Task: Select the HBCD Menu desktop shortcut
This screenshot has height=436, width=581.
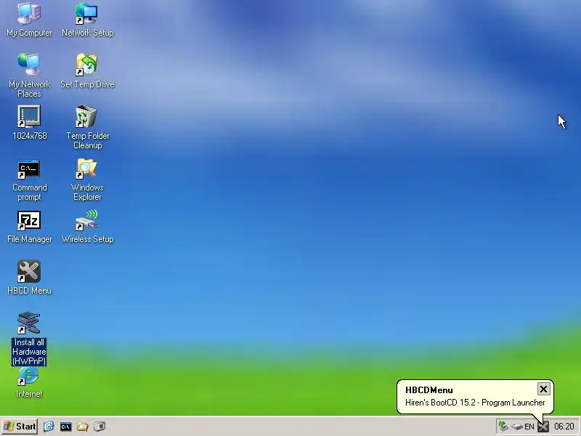Action: (29, 278)
